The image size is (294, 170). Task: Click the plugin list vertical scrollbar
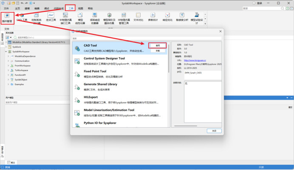(169, 59)
